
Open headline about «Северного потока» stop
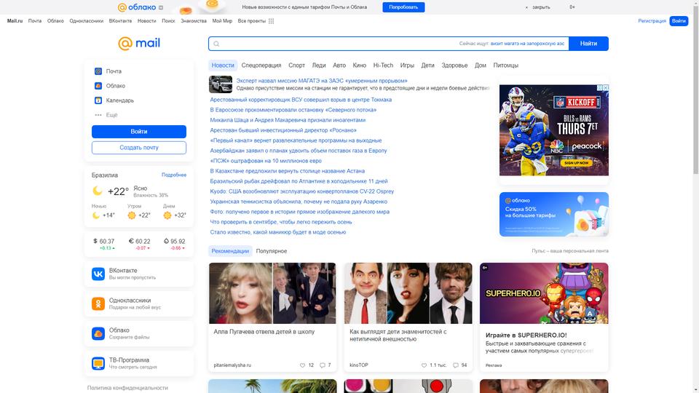(293, 110)
